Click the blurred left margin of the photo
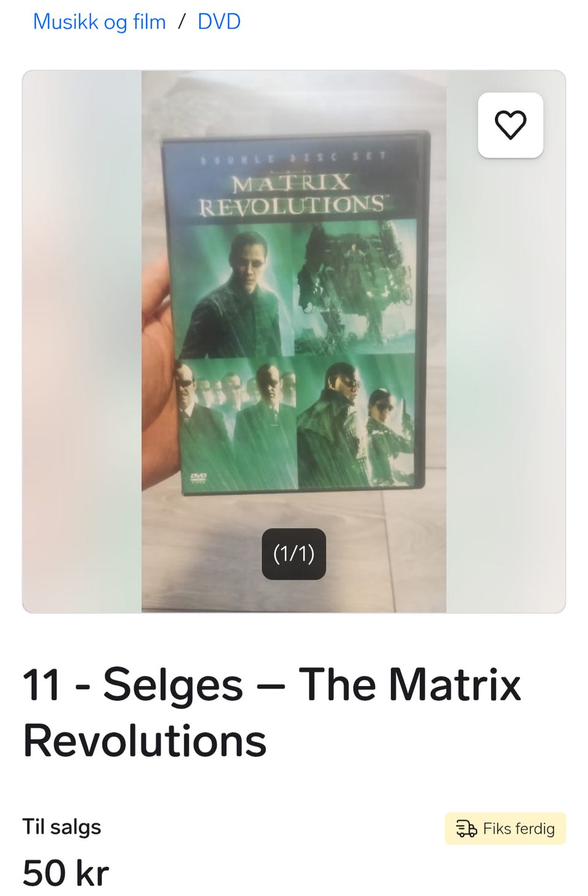Image resolution: width=588 pixels, height=896 pixels. click(x=82, y=342)
